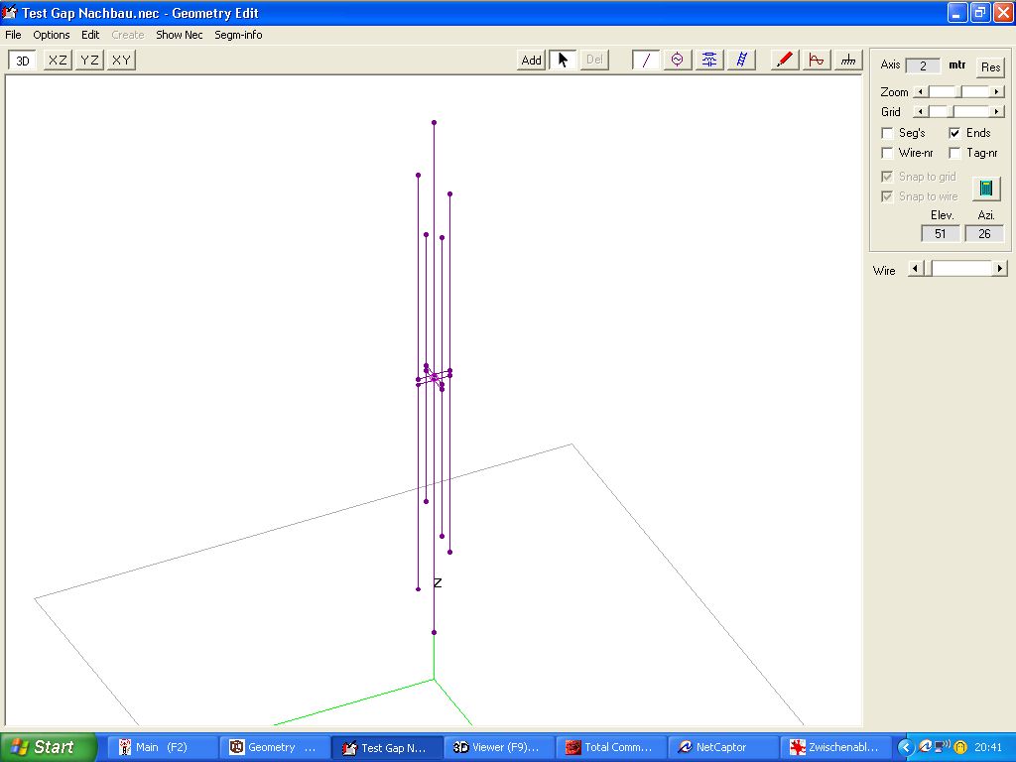Viewport: 1016px width, 762px height.
Task: Open ground settings icon
Action: (x=848, y=60)
